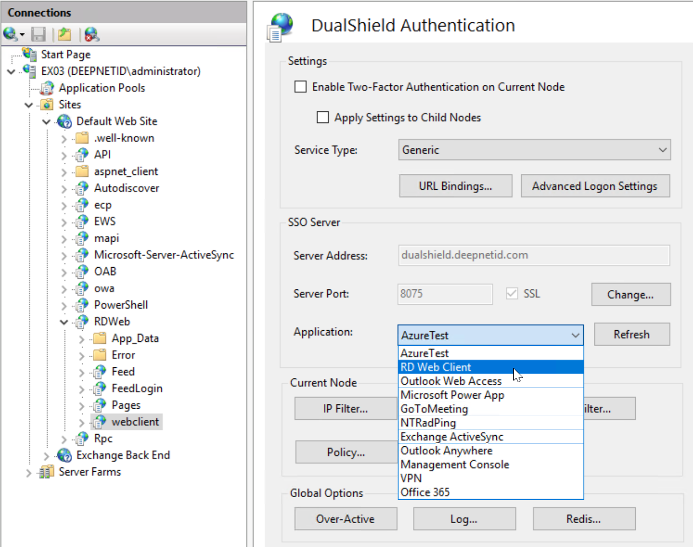693x547 pixels.
Task: Click the Start Page icon in tree
Action: click(30, 54)
